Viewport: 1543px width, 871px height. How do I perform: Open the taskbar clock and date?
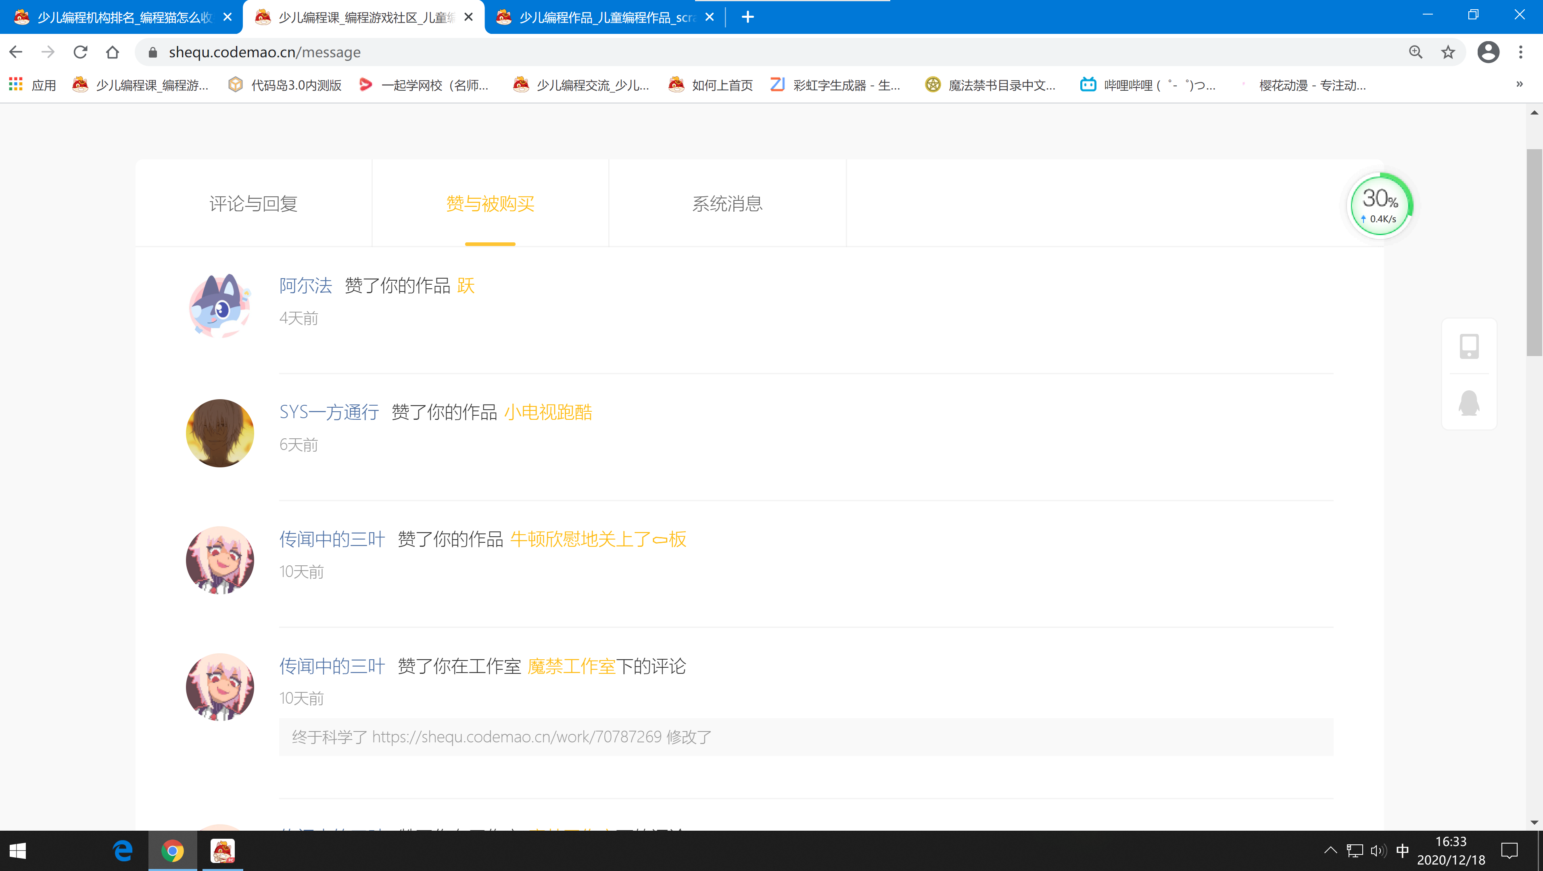coord(1451,851)
